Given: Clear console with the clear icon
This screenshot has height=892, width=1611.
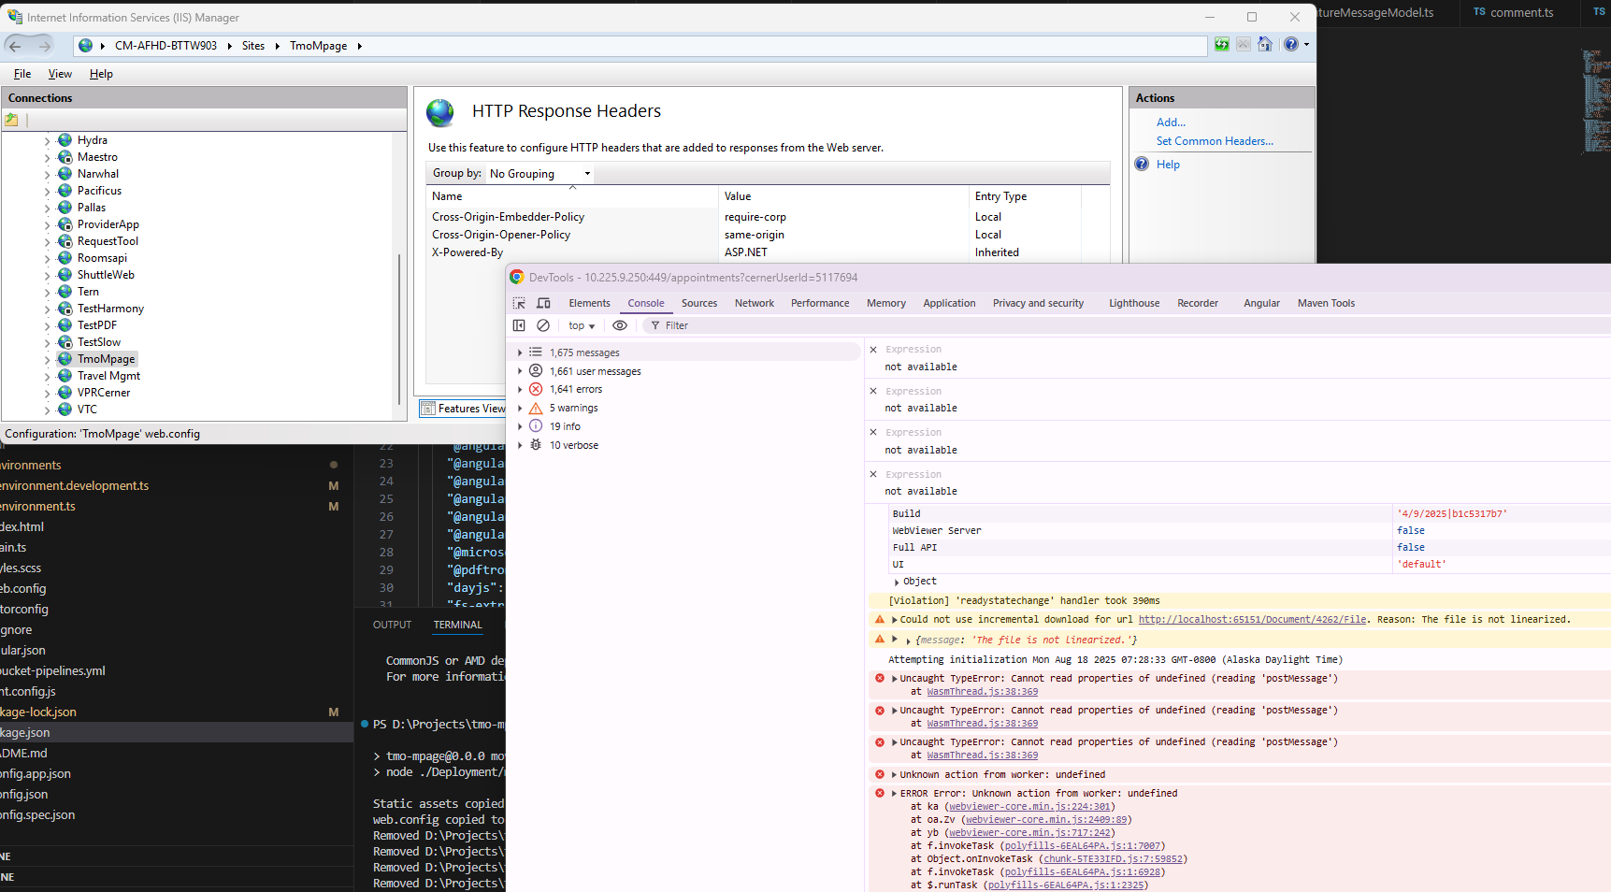Looking at the screenshot, I should 543,325.
